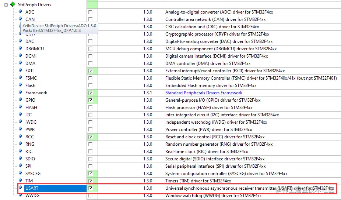Click the blue component icon beside PWR
This screenshot has width=341, height=200.
pyautogui.click(x=21, y=129)
